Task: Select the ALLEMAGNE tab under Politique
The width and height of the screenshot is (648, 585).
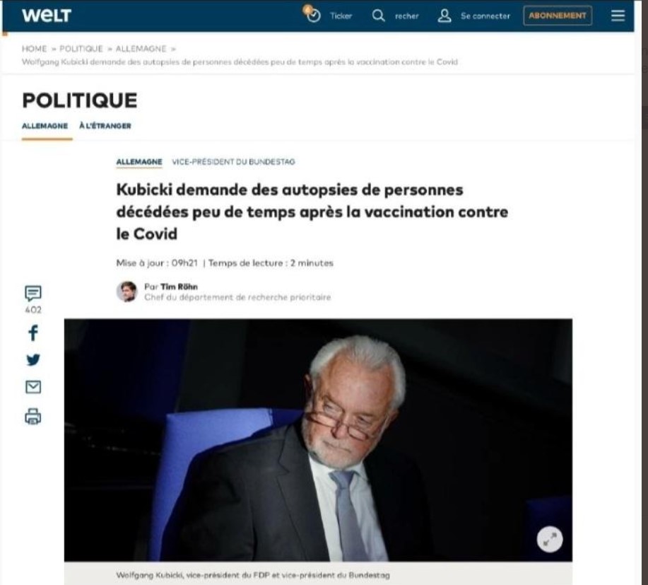Action: [45, 126]
